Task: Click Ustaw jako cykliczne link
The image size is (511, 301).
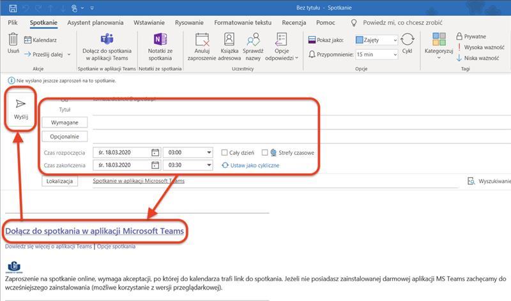Action: (250, 165)
